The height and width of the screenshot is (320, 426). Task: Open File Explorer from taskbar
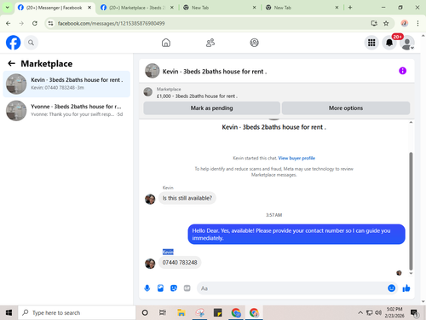[x=181, y=313]
